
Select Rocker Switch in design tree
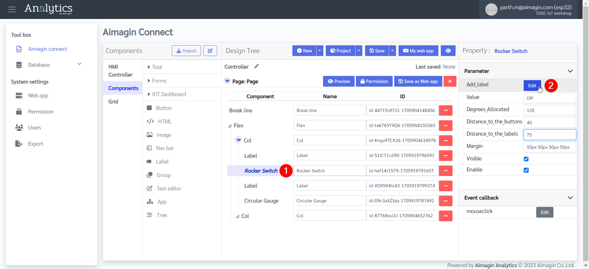point(261,171)
